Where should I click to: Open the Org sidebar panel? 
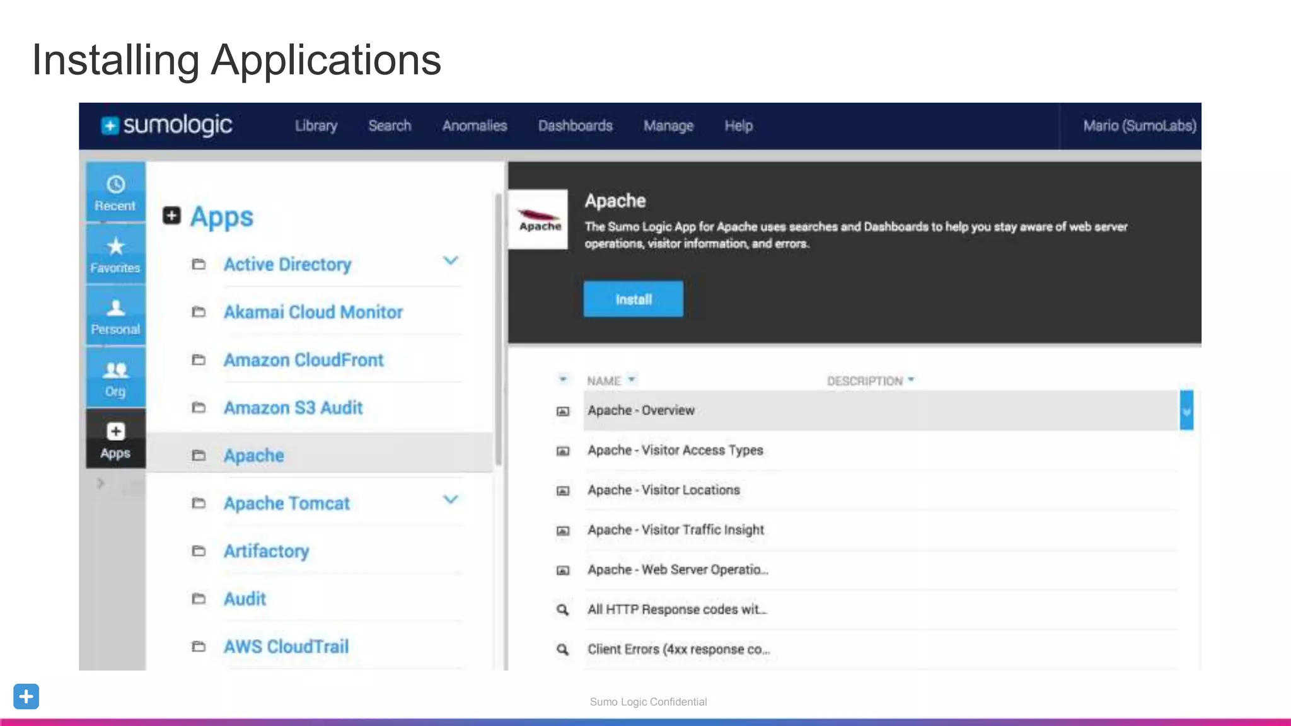[x=115, y=377]
